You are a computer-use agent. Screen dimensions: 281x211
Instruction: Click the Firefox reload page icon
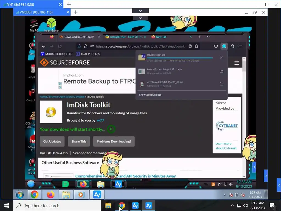(60, 46)
